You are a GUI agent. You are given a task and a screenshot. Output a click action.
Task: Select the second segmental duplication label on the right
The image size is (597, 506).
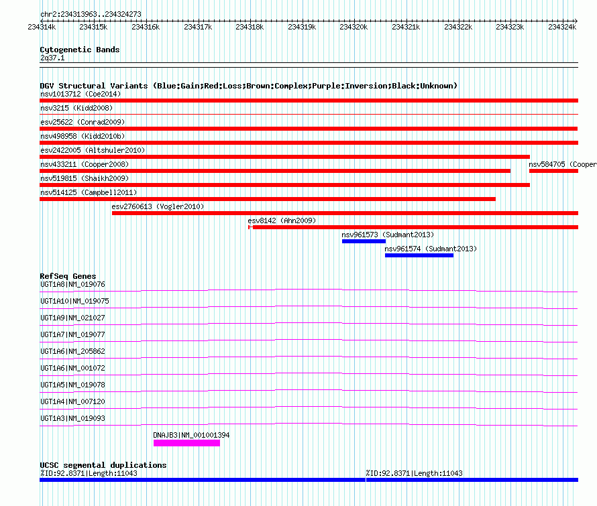tap(415, 473)
